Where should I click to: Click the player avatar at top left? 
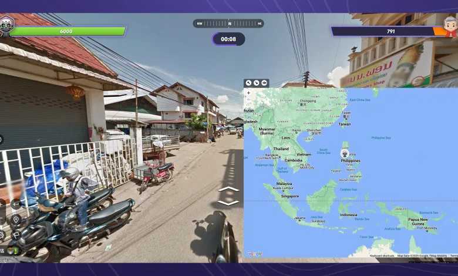(6, 26)
